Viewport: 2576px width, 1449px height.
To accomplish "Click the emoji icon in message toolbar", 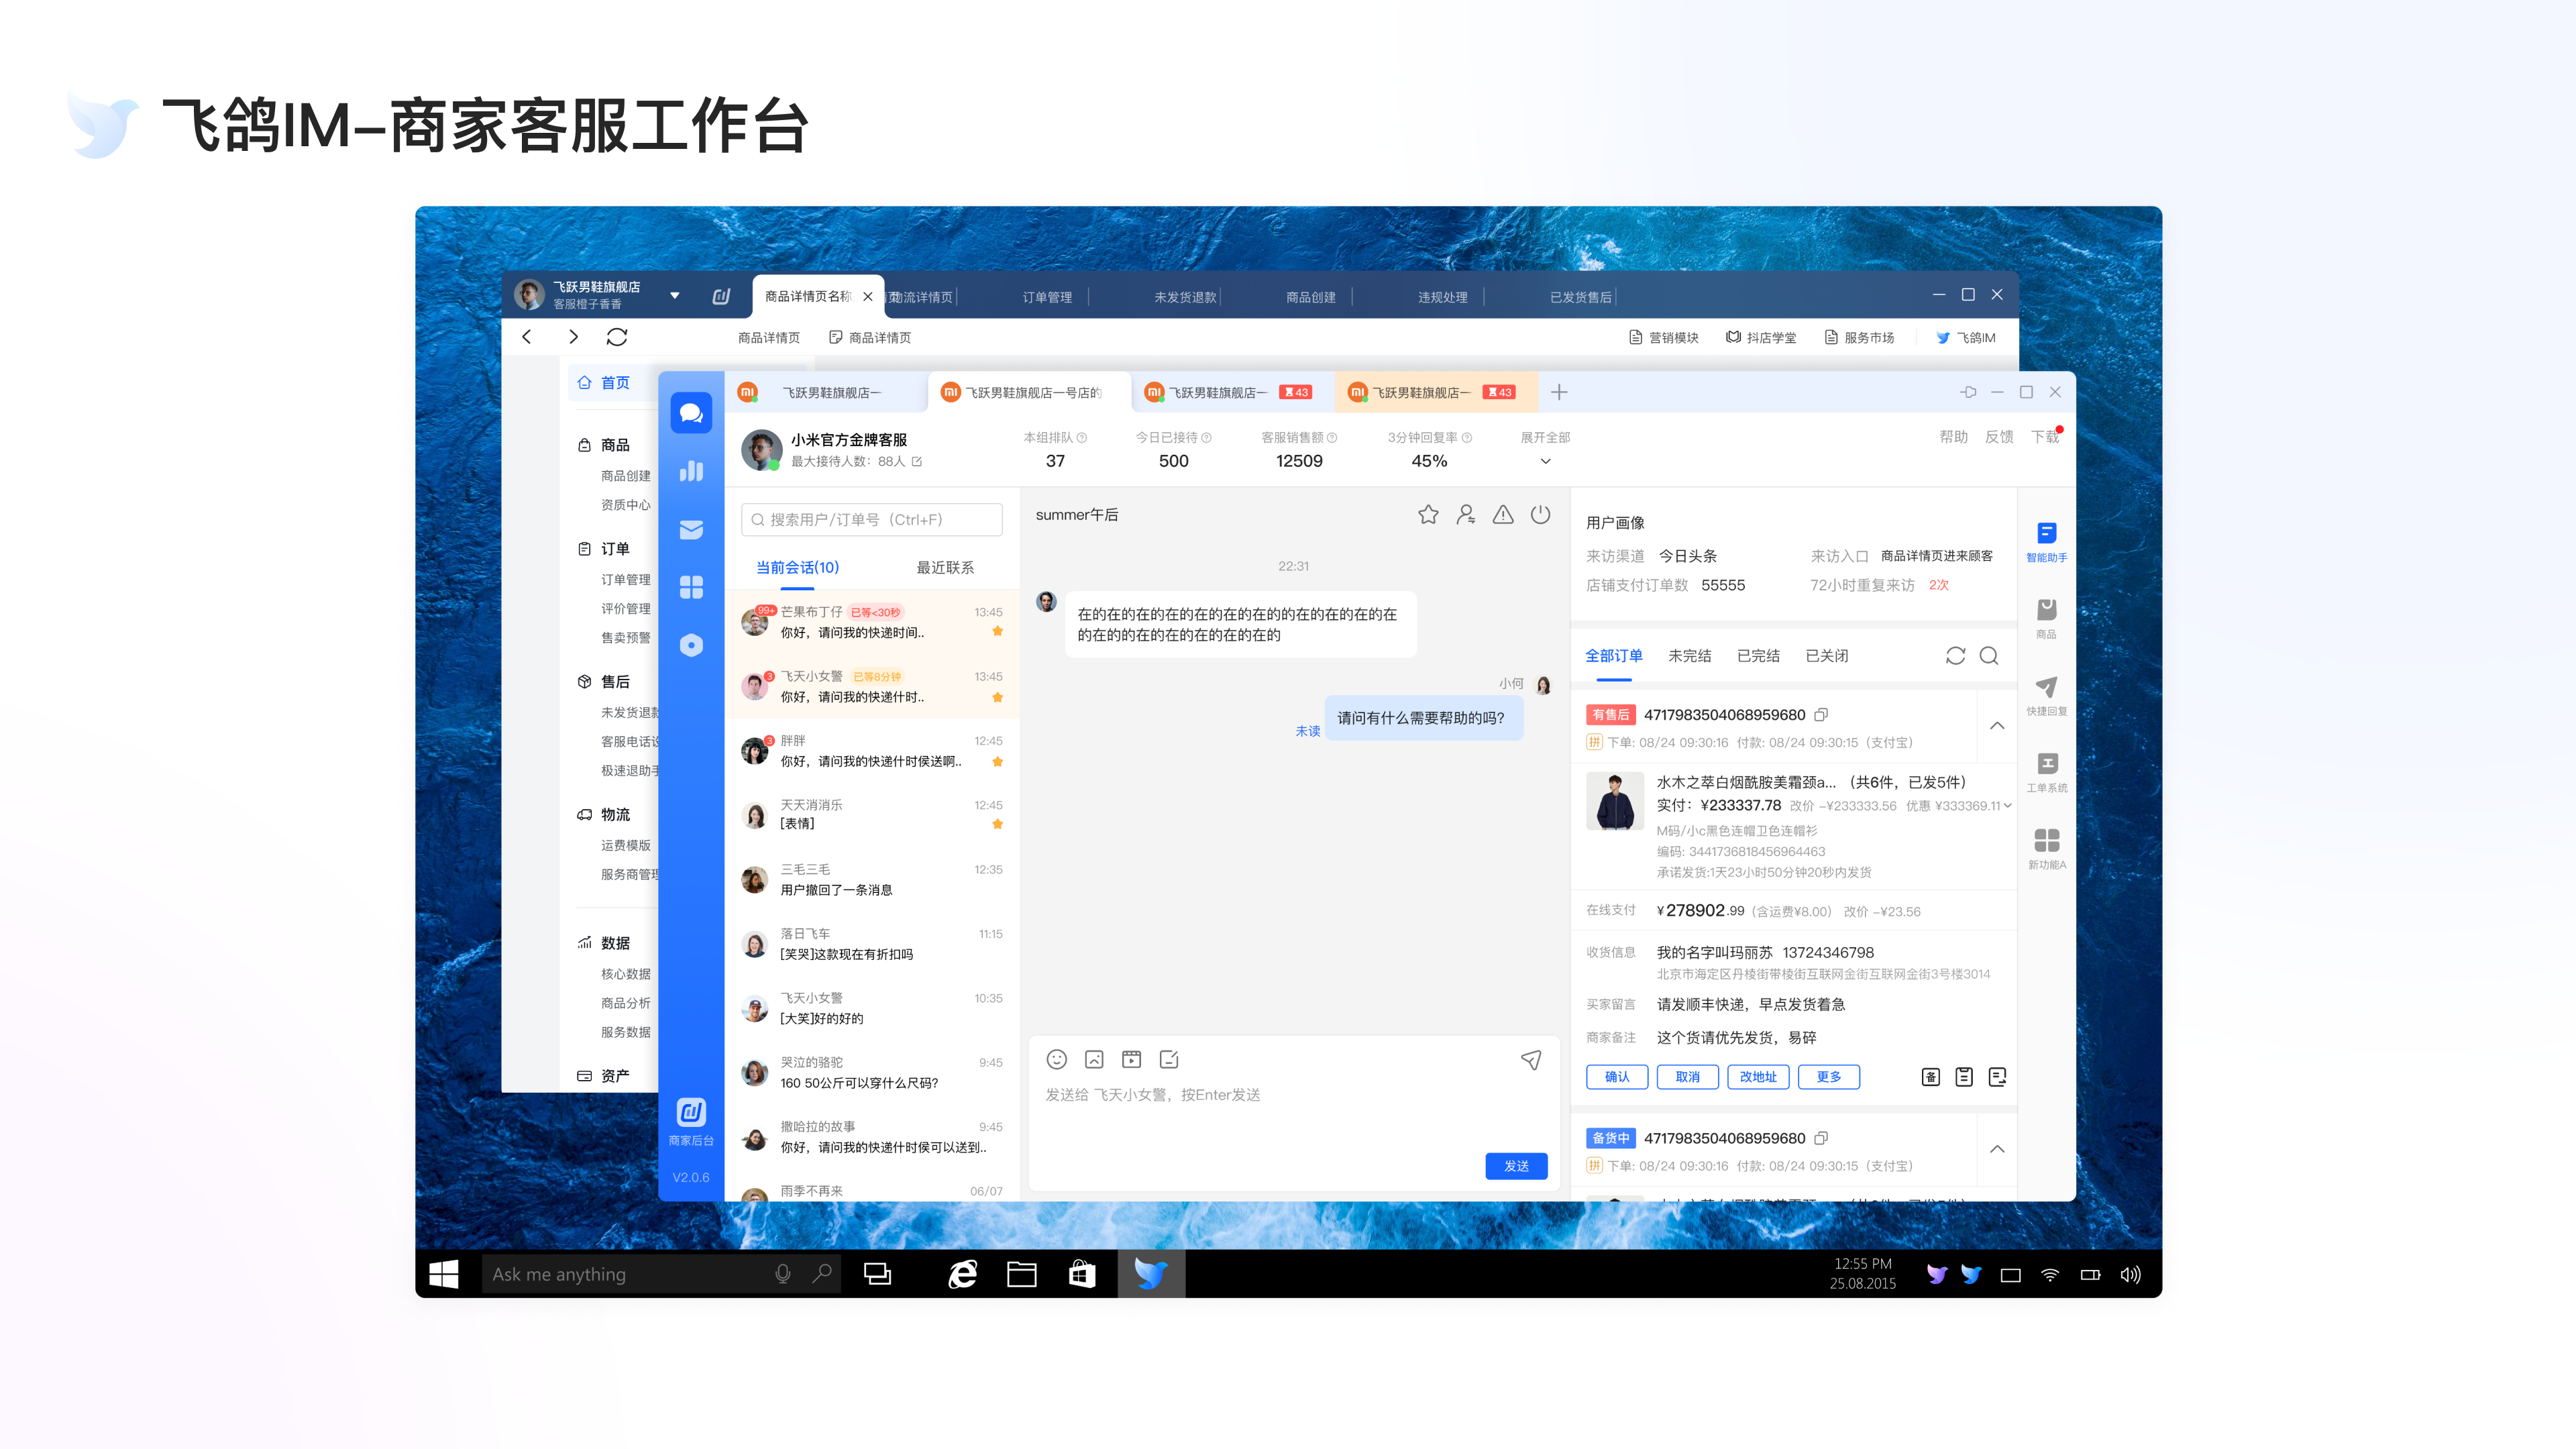I will coord(1056,1059).
